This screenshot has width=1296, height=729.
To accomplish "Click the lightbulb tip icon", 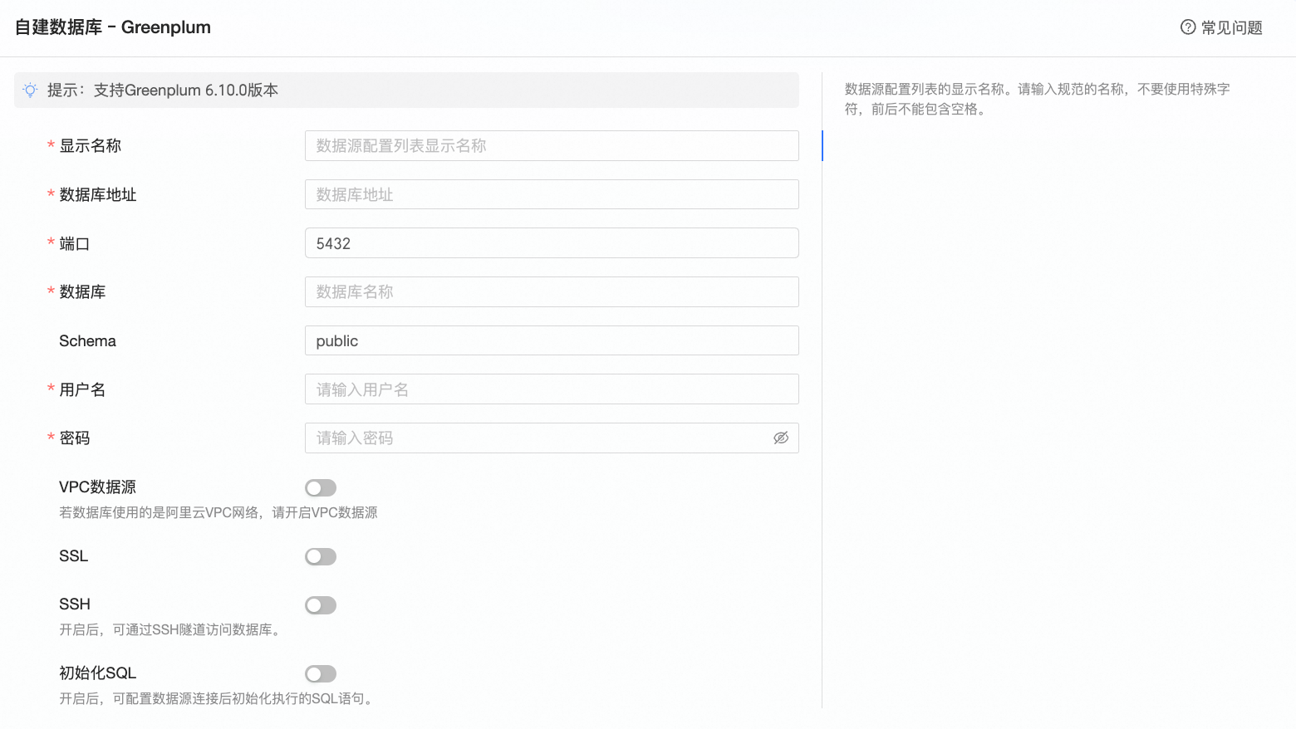I will click(30, 90).
